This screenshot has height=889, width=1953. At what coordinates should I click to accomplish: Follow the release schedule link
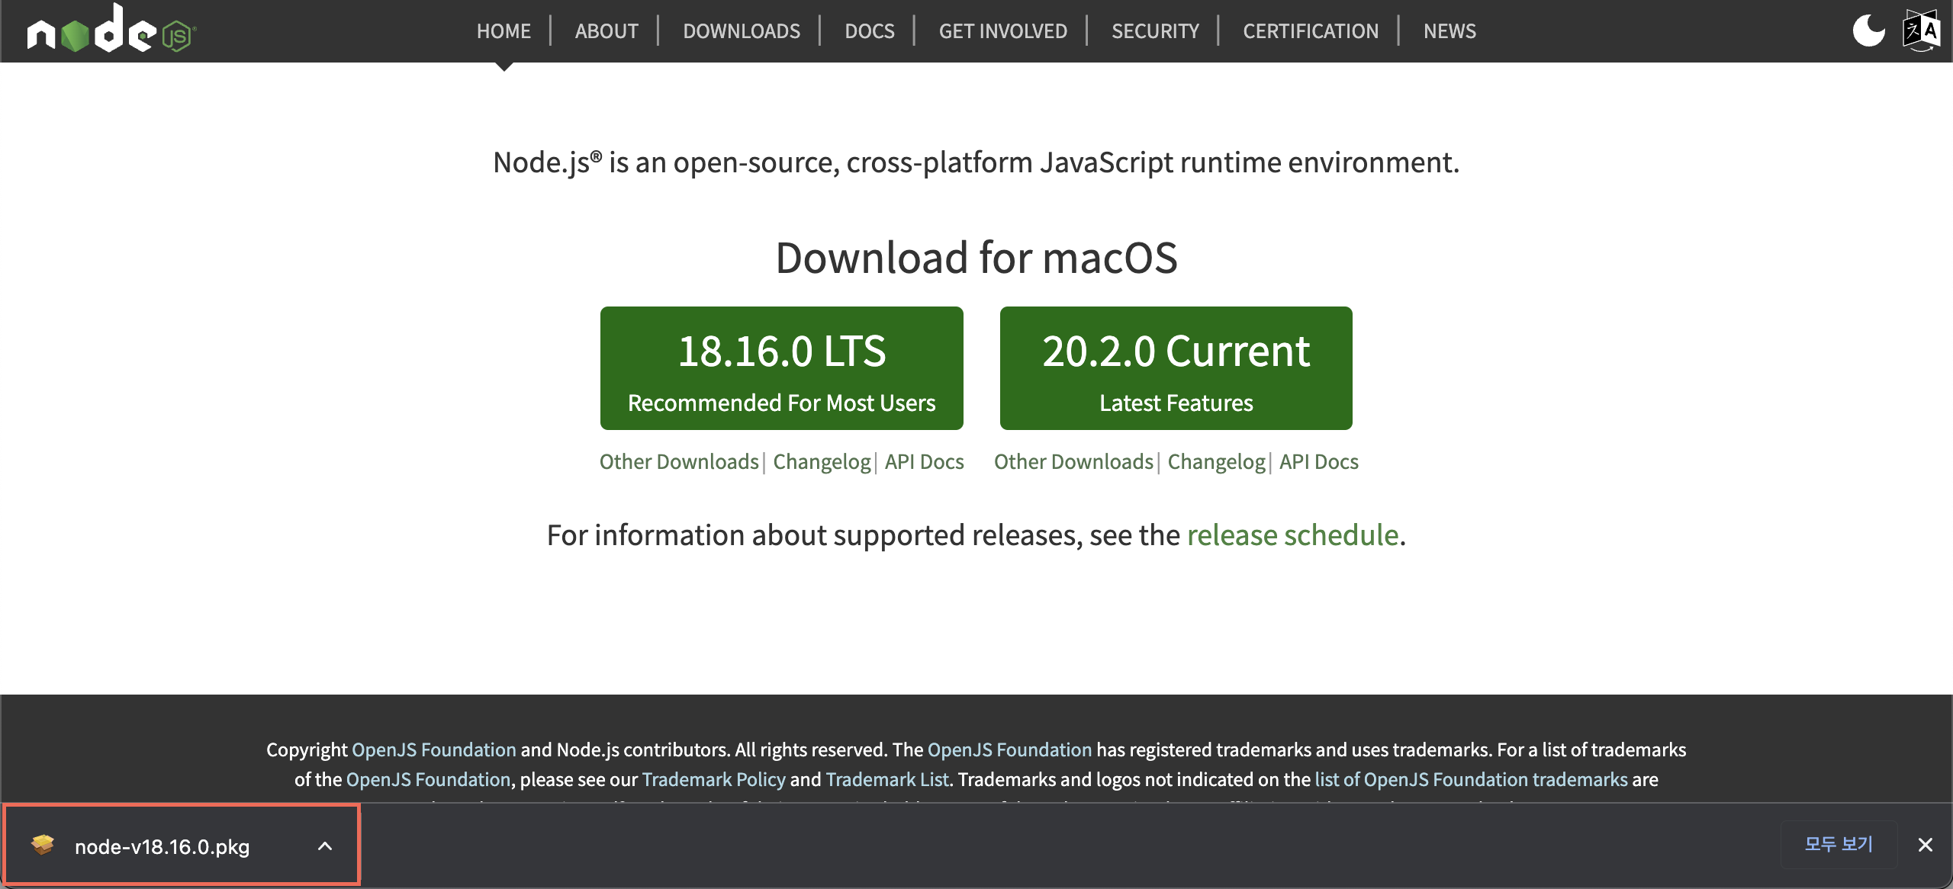[1292, 534]
